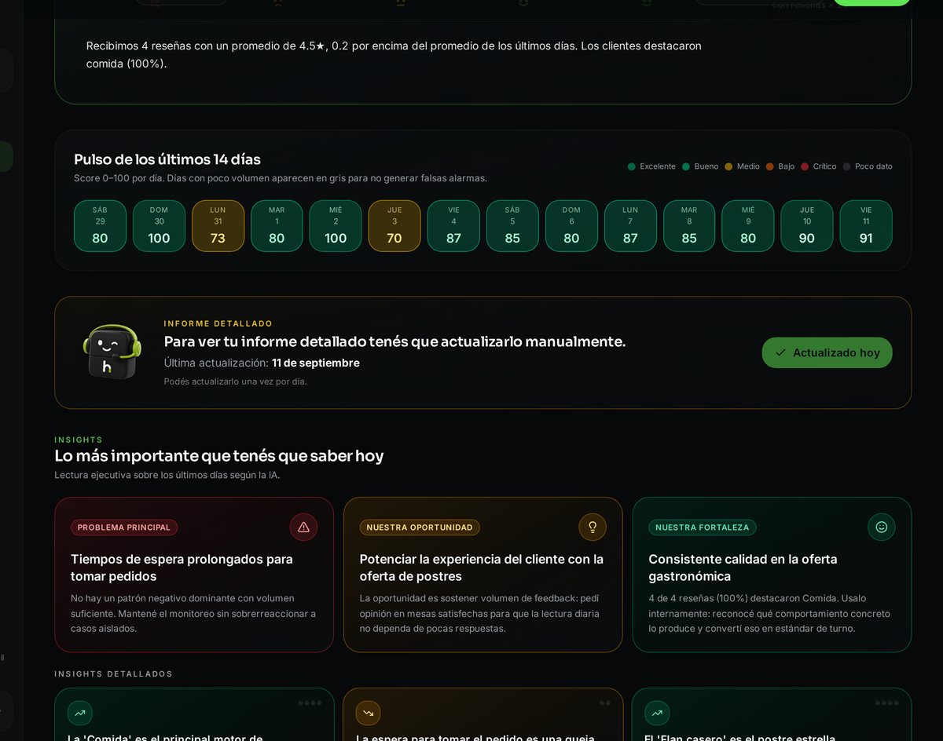This screenshot has height=741, width=943.
Task: Select the SÁB 5 day card
Action: click(512, 226)
